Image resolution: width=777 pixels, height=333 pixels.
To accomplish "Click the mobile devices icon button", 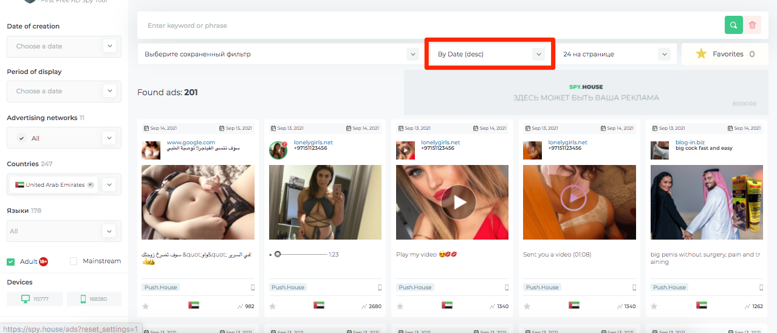I will pyautogui.click(x=94, y=299).
